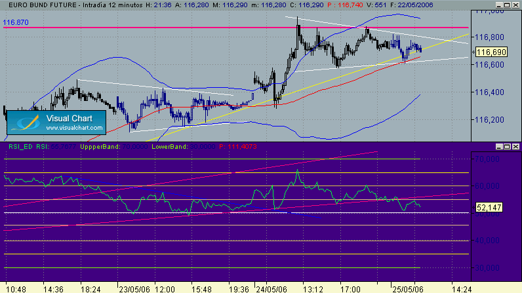Click the RSI current value tag 52,147
This screenshot has width=522, height=293.
coord(489,208)
